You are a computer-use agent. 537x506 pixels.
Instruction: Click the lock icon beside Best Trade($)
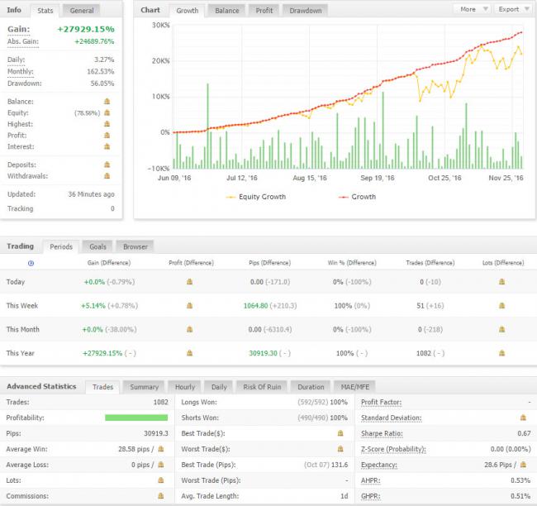(x=340, y=432)
